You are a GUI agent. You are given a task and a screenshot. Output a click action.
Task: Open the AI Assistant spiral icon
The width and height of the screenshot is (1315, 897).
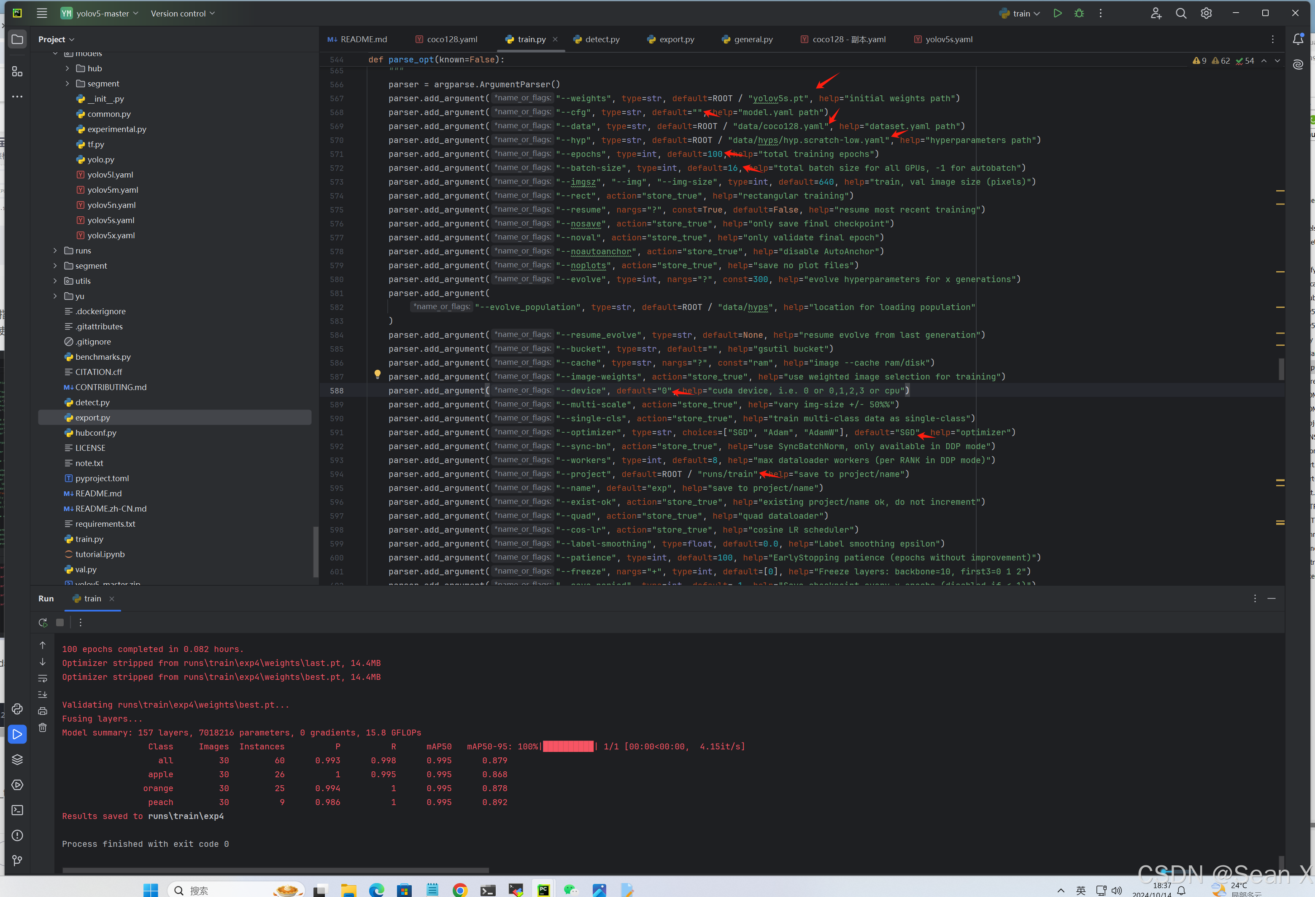1298,65
